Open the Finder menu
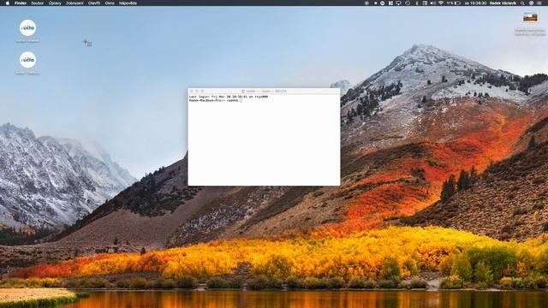The image size is (548, 308). click(21, 3)
